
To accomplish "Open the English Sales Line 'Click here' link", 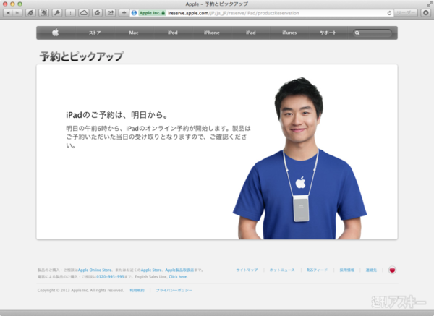I will pos(178,276).
